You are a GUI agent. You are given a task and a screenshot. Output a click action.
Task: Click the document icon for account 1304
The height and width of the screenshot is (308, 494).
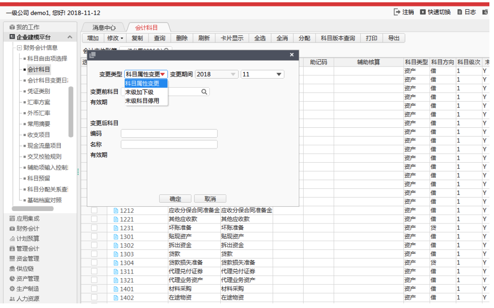(x=115, y=262)
